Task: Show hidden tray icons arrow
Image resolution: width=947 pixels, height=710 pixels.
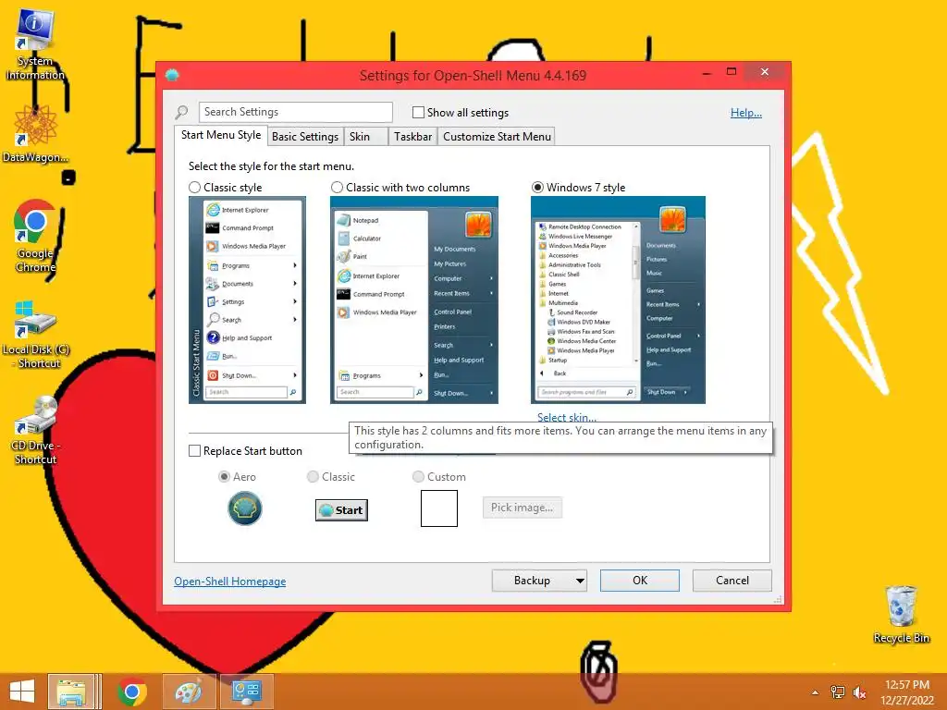Action: pos(816,692)
